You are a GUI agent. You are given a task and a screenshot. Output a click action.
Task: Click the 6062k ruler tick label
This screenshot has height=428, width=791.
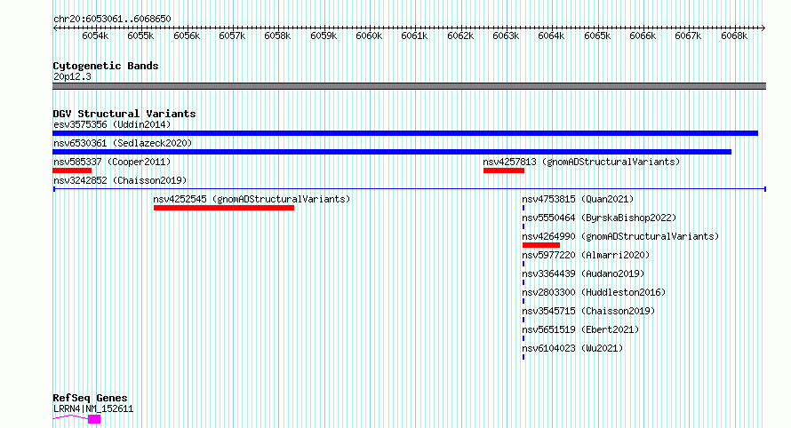tap(460, 36)
